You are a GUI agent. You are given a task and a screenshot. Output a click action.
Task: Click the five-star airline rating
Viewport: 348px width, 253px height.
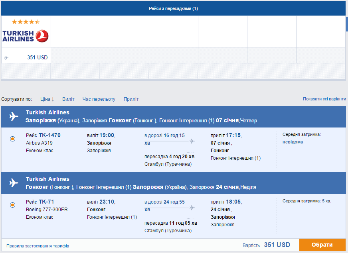(x=26, y=22)
